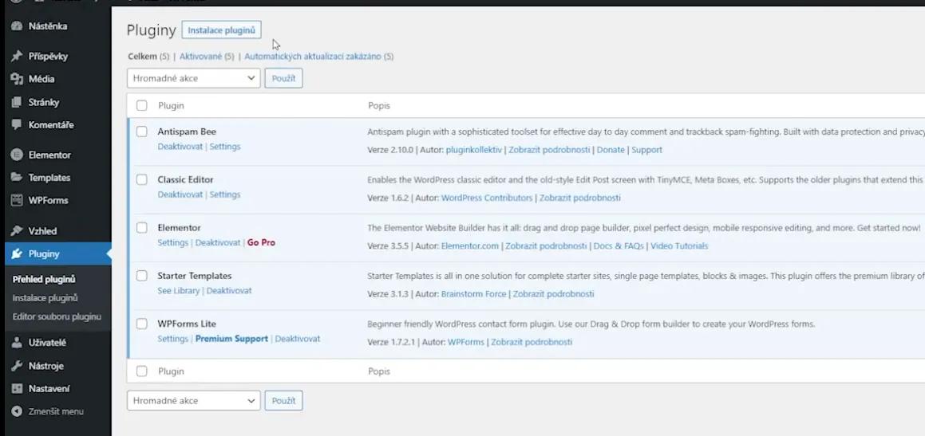
Task: Click the Templates folder icon
Action: click(17, 177)
